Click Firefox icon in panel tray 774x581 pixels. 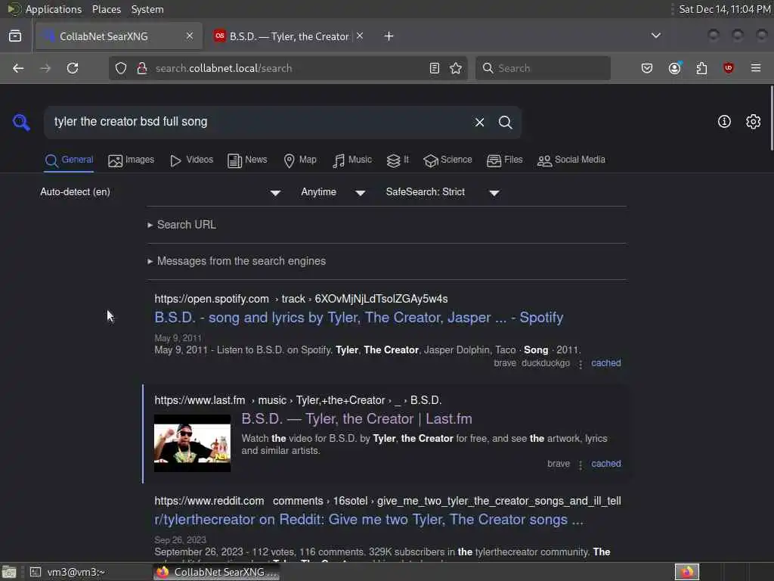click(x=687, y=572)
